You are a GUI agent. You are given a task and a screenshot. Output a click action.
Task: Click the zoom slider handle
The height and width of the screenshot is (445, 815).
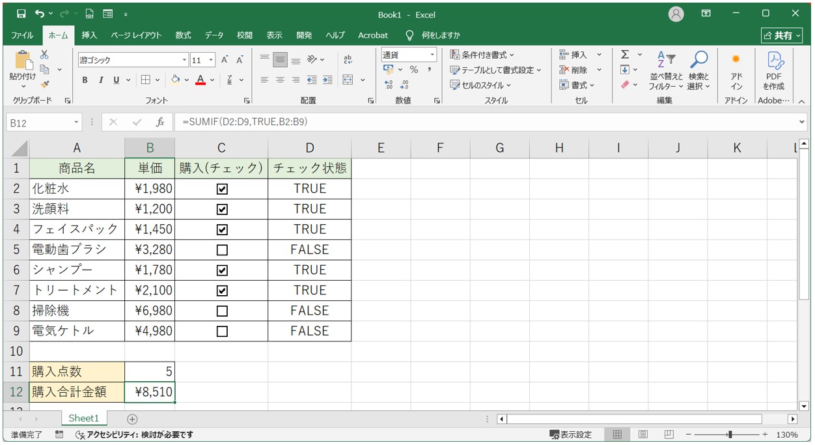click(730, 435)
